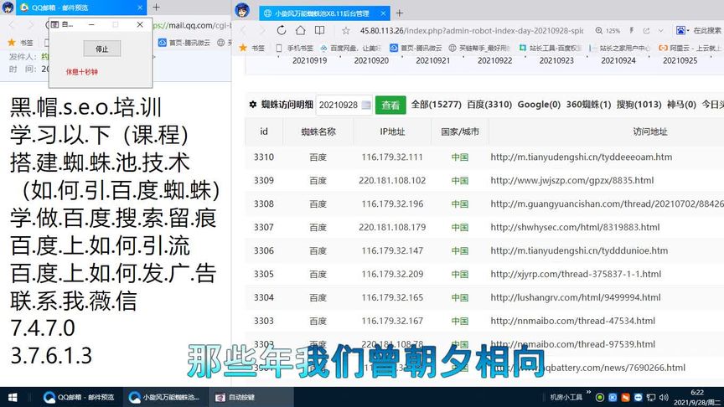The height and width of the screenshot is (407, 724).
Task: Click the Baidu paw search engine icon
Action: 681,30
